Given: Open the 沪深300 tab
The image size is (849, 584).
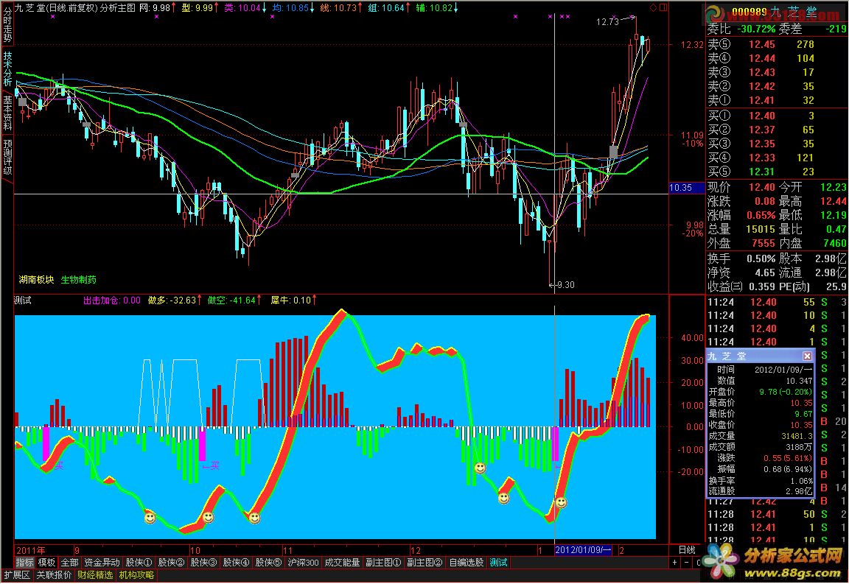Looking at the screenshot, I should (x=303, y=563).
